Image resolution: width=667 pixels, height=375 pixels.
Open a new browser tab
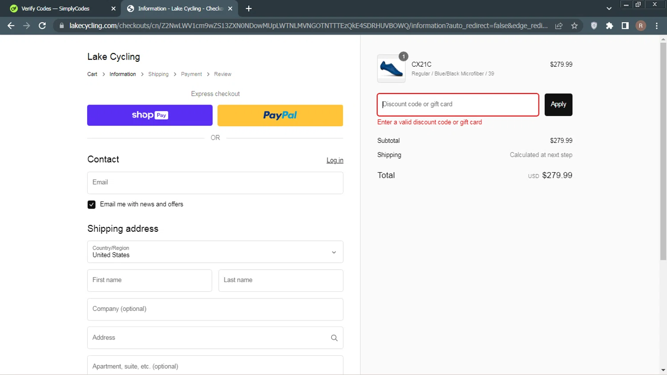[249, 8]
